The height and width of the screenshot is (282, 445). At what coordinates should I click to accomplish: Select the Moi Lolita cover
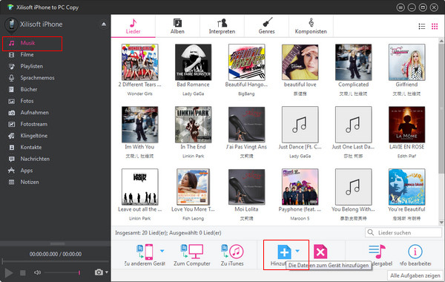click(247, 187)
